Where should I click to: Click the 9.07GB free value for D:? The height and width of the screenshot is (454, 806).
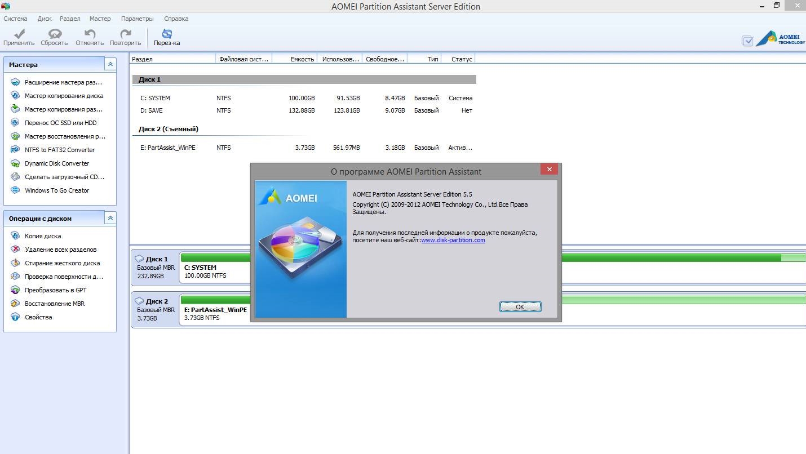pyautogui.click(x=395, y=110)
